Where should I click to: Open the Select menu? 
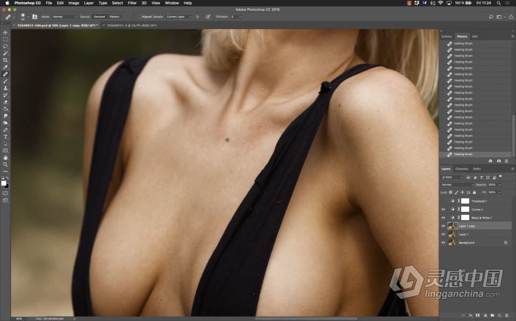[118, 3]
